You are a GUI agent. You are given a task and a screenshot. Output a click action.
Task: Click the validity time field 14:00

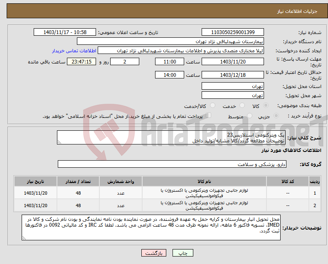tap(170, 75)
